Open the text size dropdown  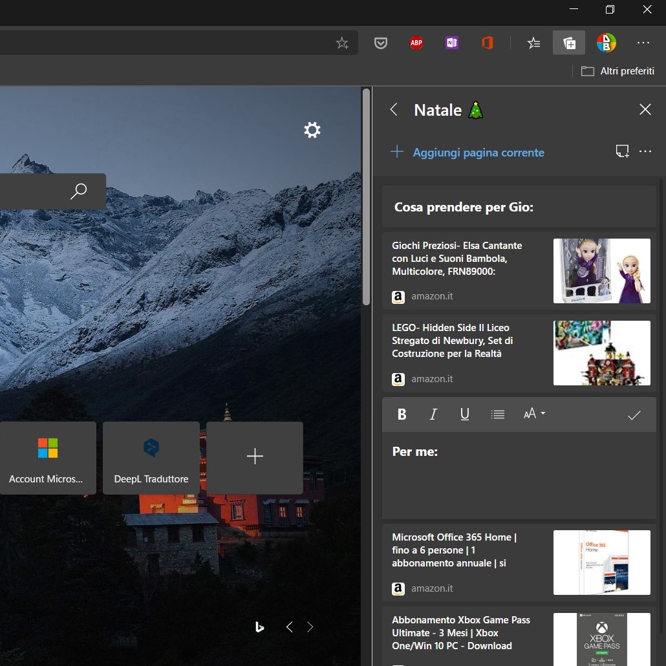[x=534, y=414]
